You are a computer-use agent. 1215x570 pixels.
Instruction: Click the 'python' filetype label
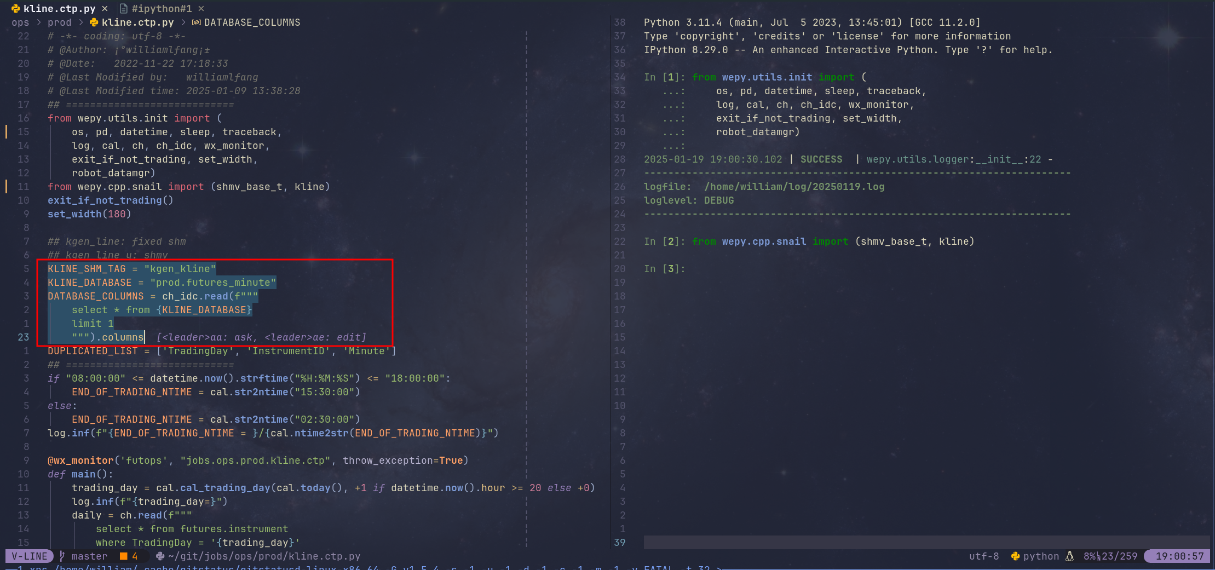coord(1041,556)
